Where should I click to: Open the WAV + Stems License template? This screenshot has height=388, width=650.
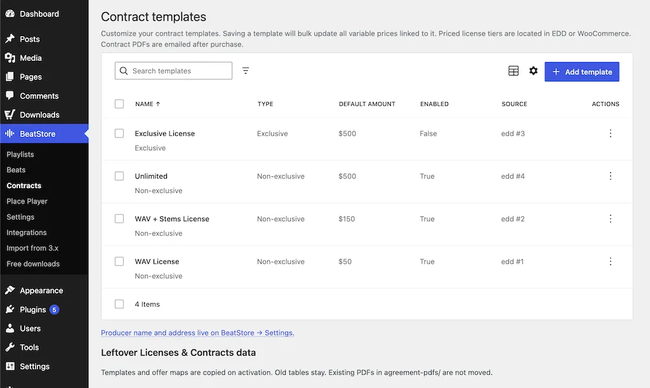[171, 219]
